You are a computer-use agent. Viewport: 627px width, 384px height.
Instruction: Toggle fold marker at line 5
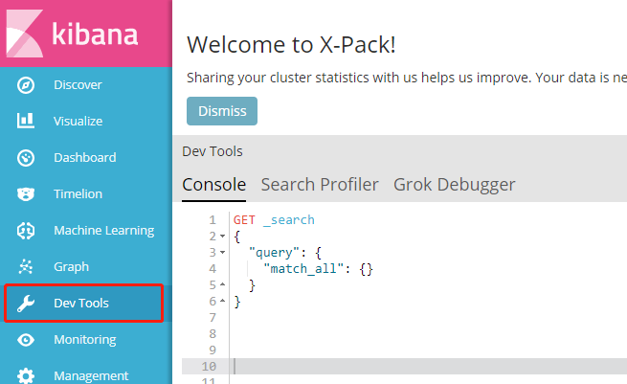[223, 284]
